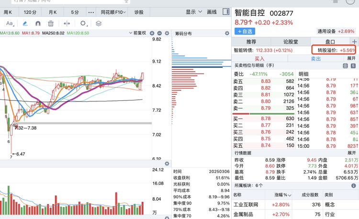Open the 论股堂 tab
Viewport: 359px width, 219px height.
tap(291, 42)
